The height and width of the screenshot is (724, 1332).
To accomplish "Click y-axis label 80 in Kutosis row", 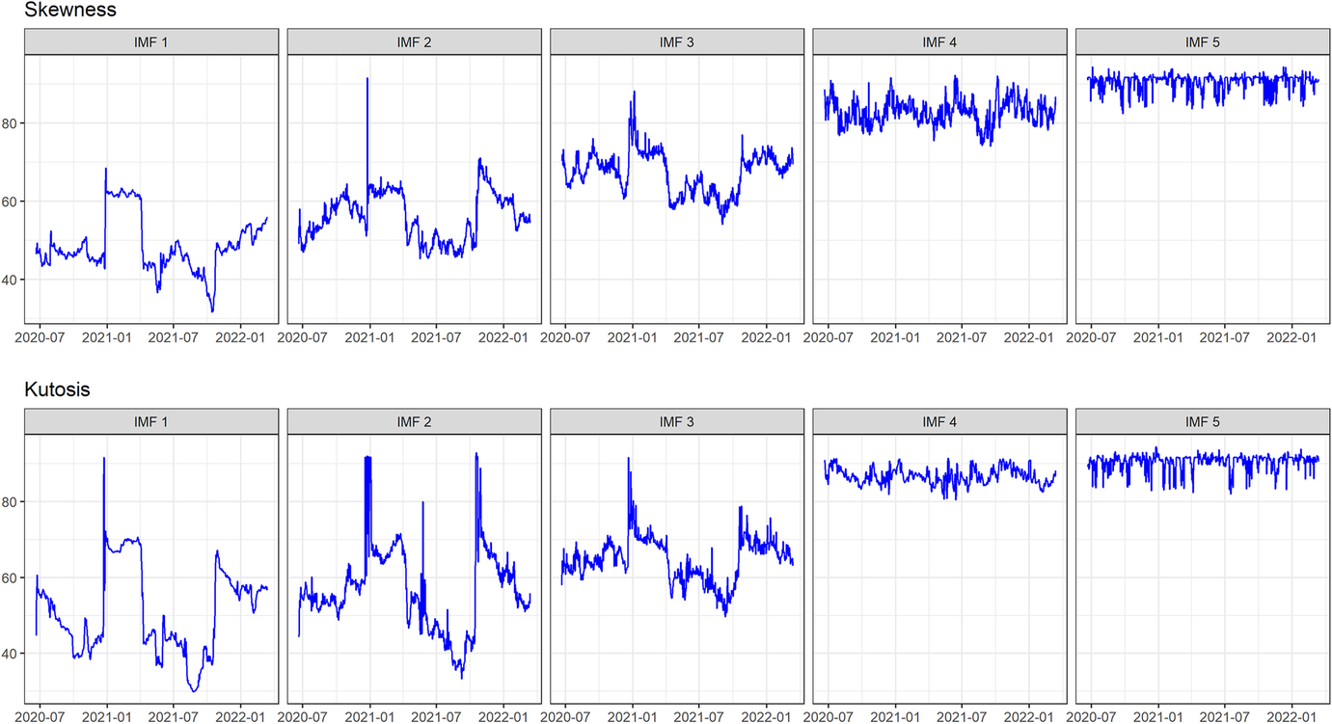I will point(10,502).
